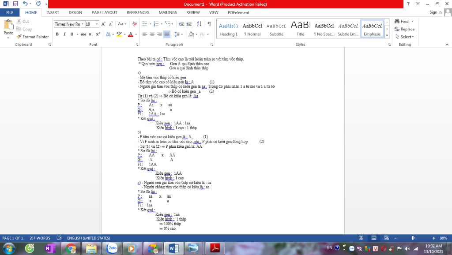Align text left
Viewport: 452px width, 255px height.
click(x=145, y=34)
